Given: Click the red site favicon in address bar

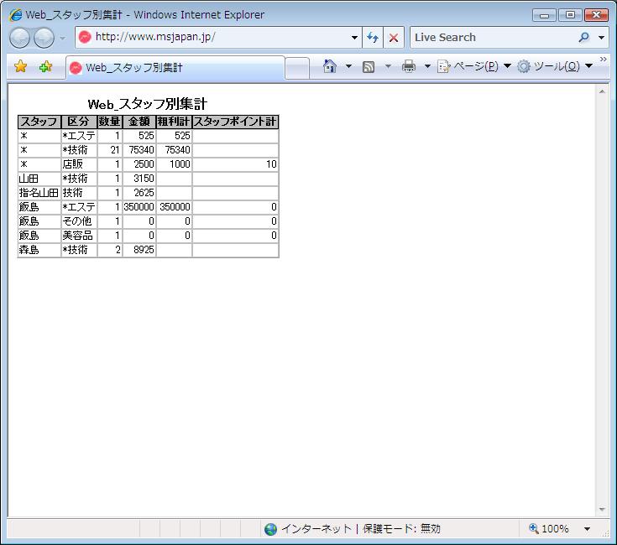Looking at the screenshot, I should 85,38.
